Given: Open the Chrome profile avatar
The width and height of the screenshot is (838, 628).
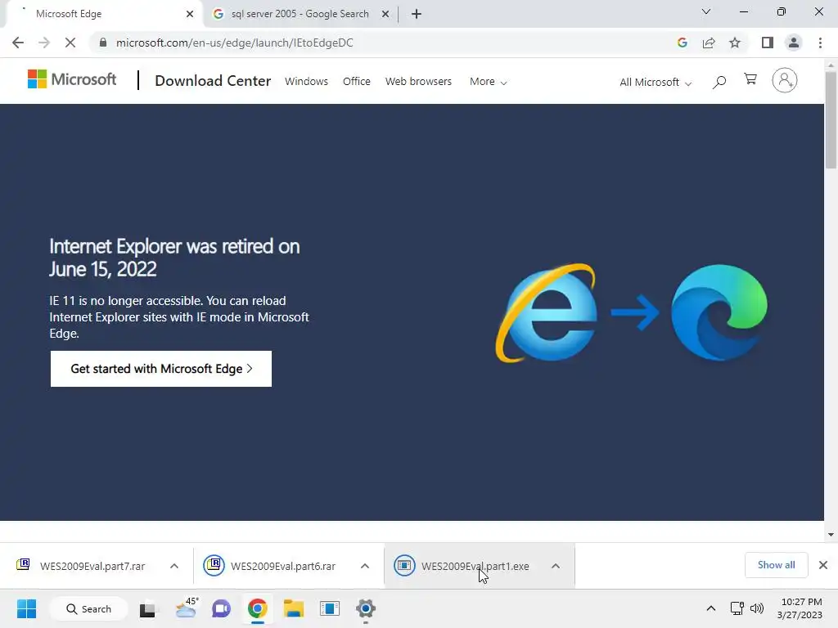Looking at the screenshot, I should point(794,43).
